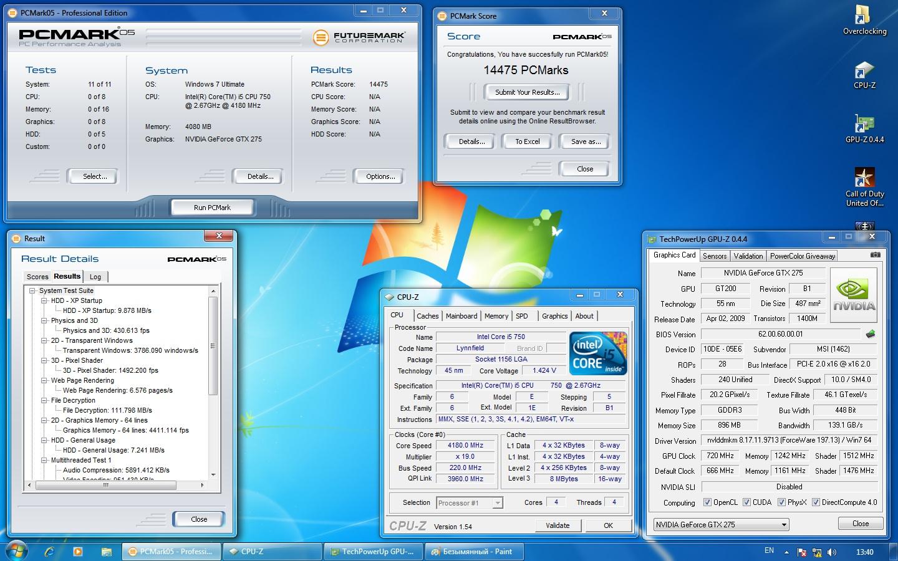Toggle the CUDA checkbox in GPU-Z
This screenshot has height=561, width=898.
[x=746, y=502]
